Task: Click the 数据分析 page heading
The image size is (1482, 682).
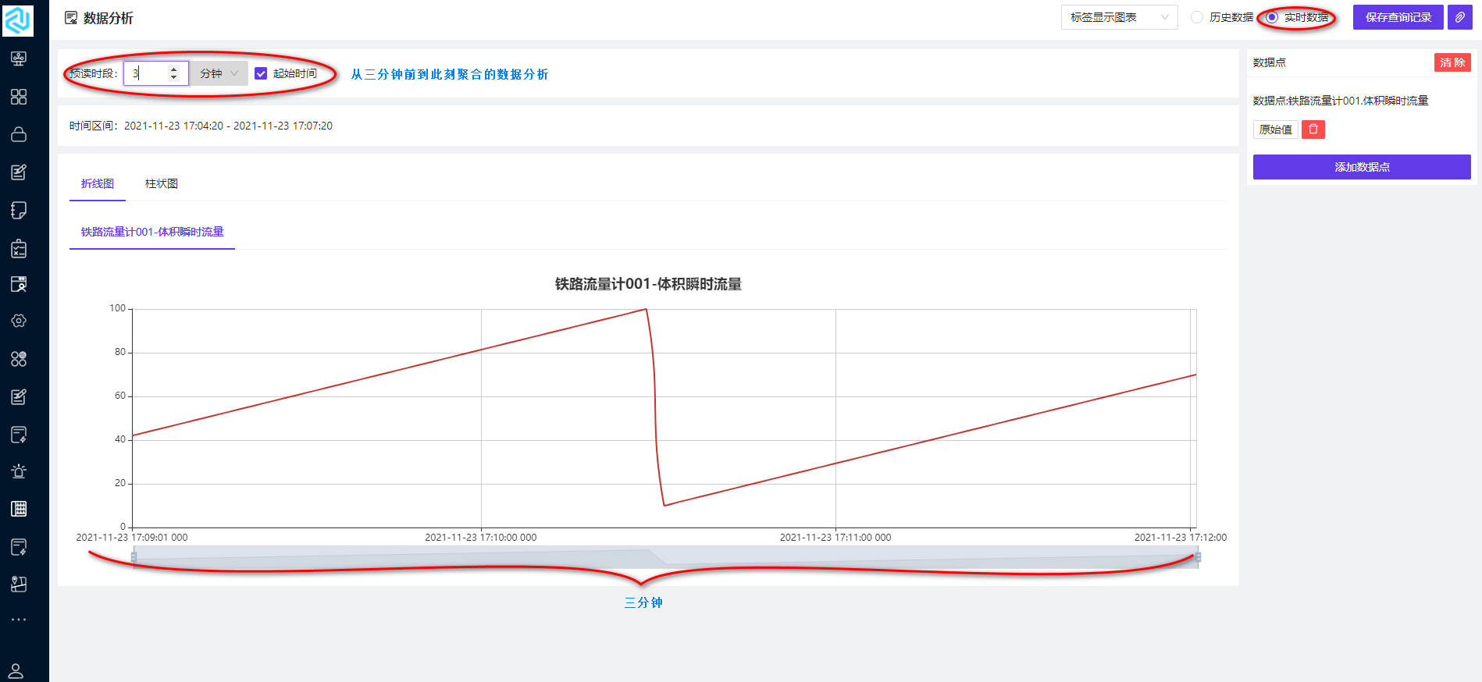Action: pos(109,18)
